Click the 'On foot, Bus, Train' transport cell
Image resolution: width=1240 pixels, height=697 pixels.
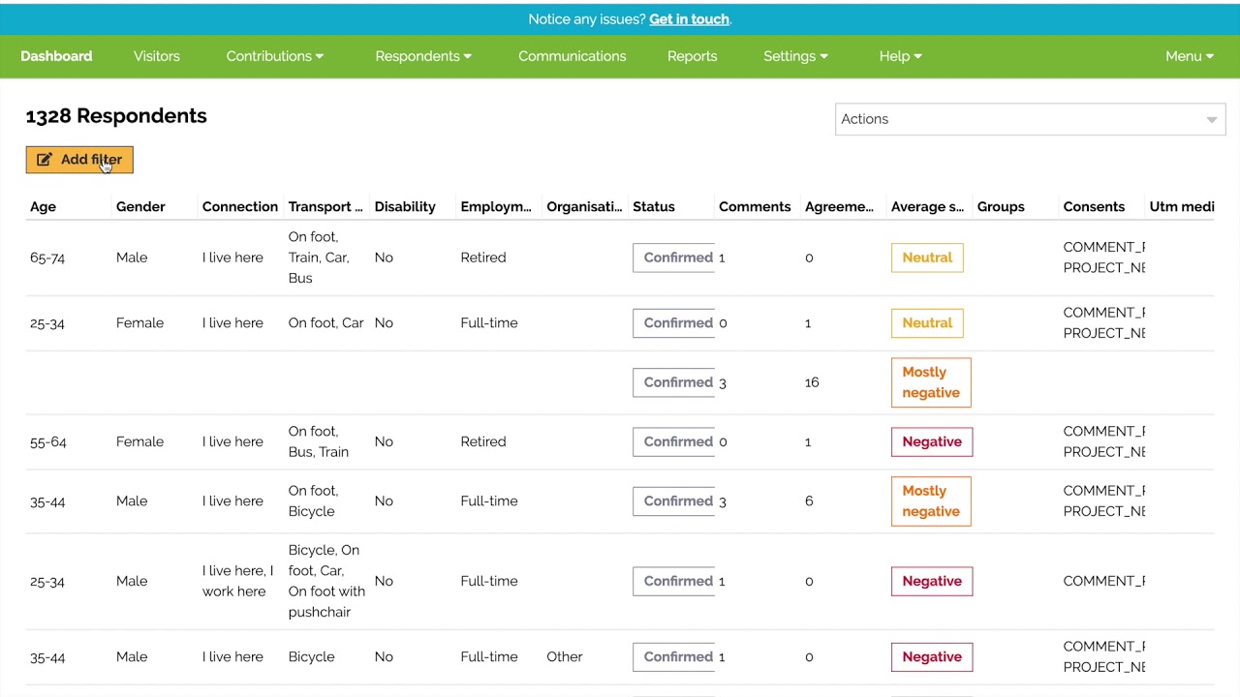pos(319,441)
